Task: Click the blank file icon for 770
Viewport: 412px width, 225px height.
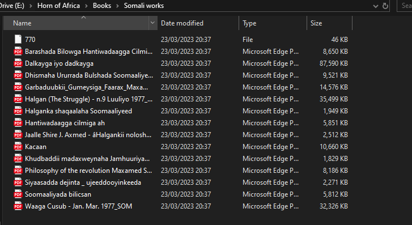Action: (18, 39)
